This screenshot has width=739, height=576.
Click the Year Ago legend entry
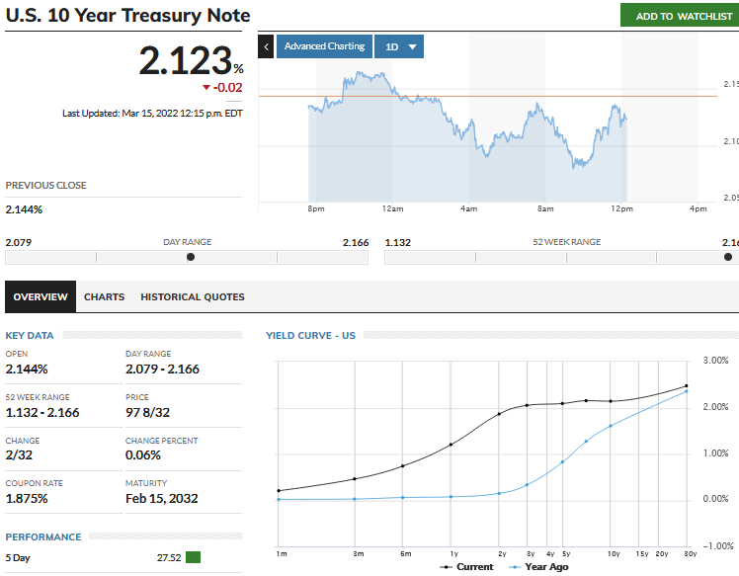click(x=538, y=567)
